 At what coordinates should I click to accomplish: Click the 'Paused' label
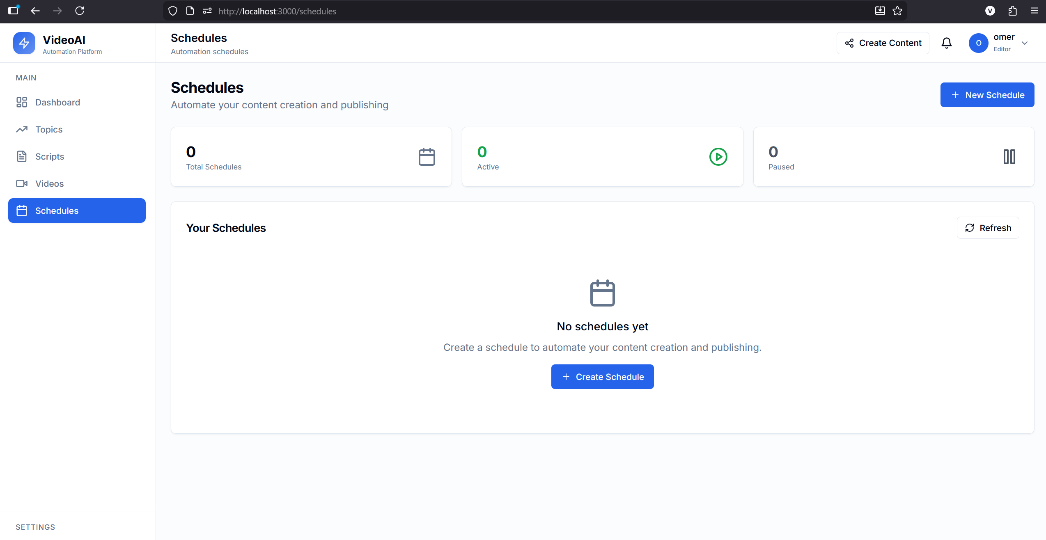pos(781,167)
